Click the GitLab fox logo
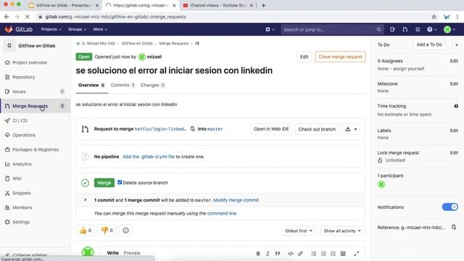Image resolution: width=464 pixels, height=261 pixels. pos(9,29)
